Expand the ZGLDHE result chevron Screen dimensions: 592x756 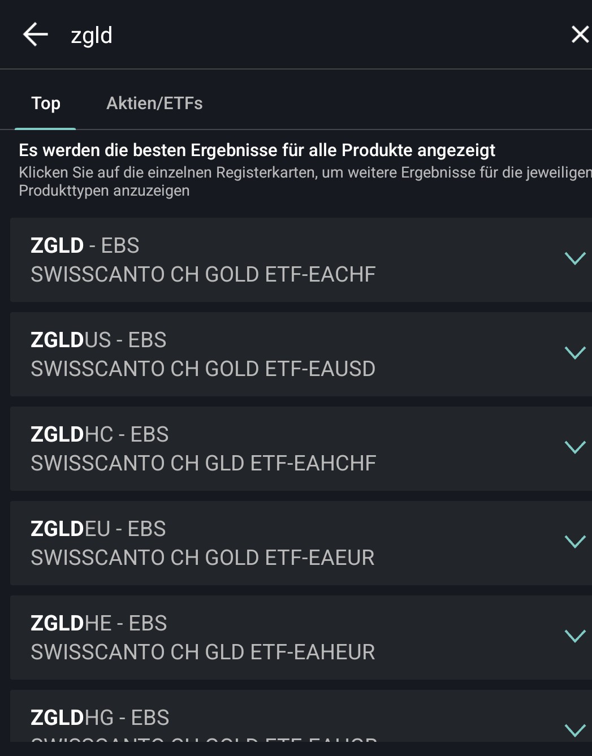[574, 636]
